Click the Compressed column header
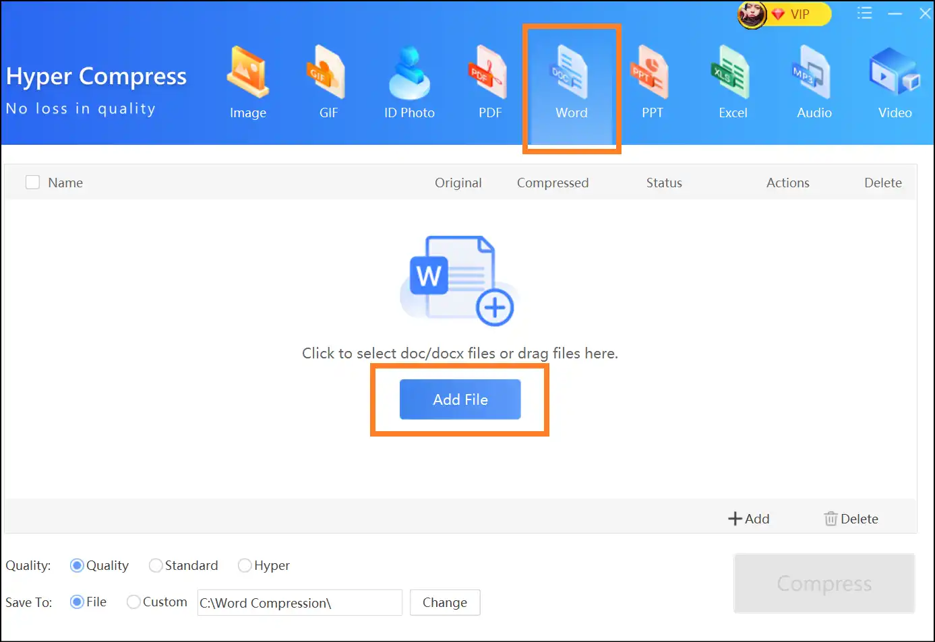 pos(553,183)
